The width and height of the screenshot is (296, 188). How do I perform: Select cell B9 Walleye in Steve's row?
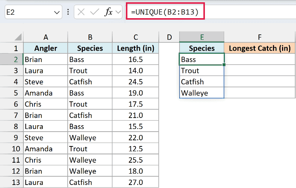(x=90, y=138)
